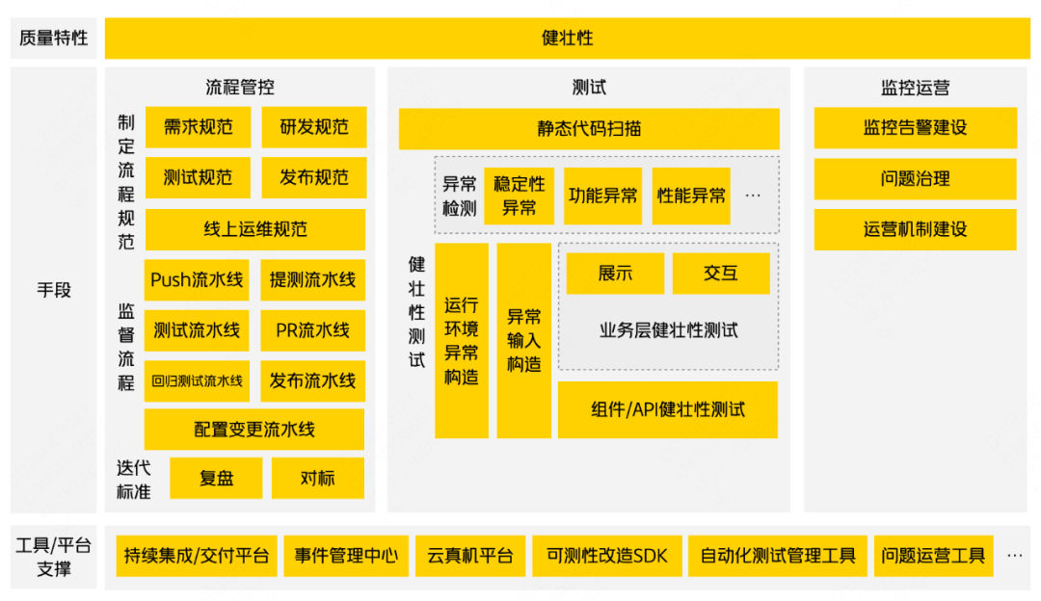Click the 测试流水线 box
This screenshot has width=1041, height=601.
coord(197,330)
